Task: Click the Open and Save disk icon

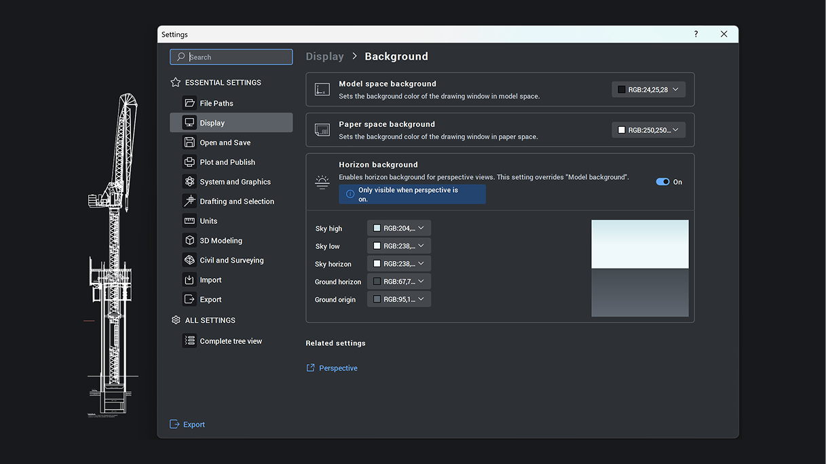Action: [189, 142]
